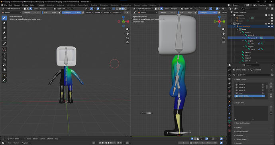The height and width of the screenshot is (145, 275).
Task: Select the Average weight tool
Action: click(4, 28)
